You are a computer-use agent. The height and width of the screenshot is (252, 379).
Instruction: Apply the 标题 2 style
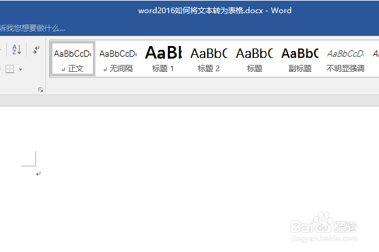209,59
